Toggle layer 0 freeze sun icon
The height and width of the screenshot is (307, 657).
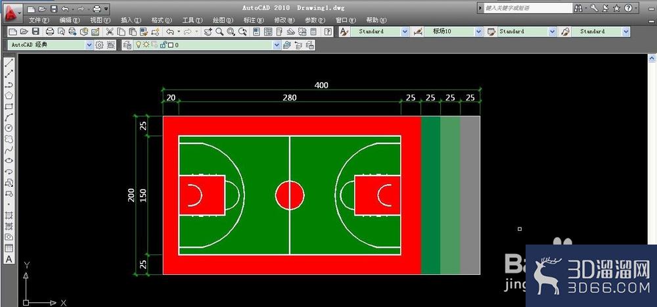coord(147,45)
